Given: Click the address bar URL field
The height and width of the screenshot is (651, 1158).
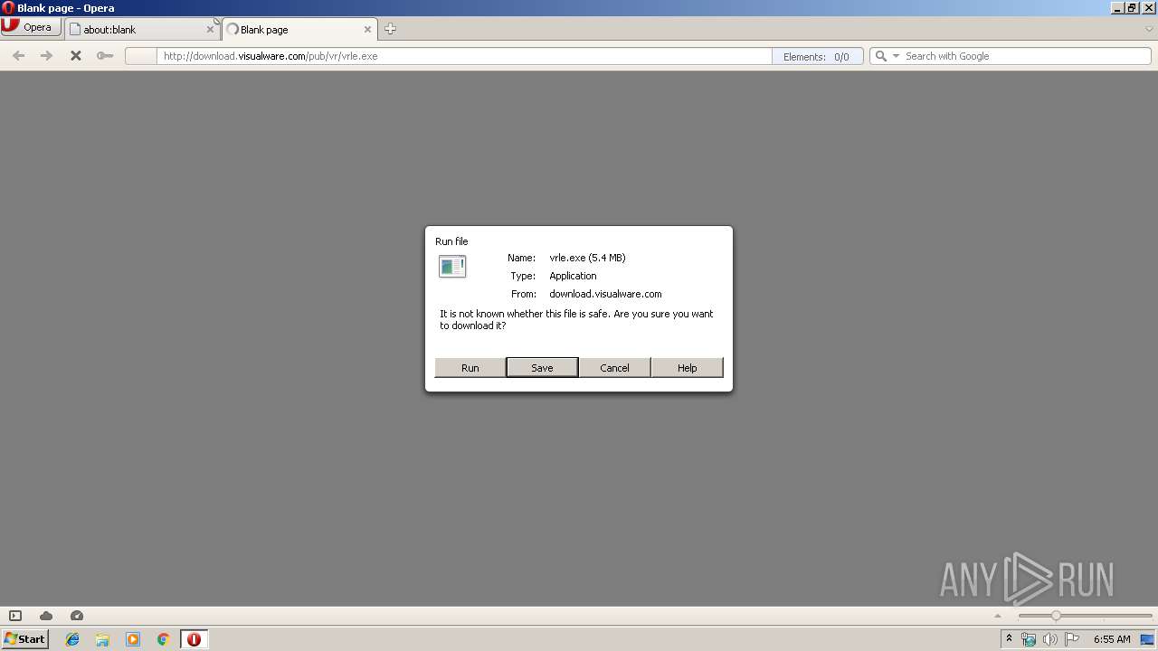Looking at the screenshot, I should coord(464,56).
